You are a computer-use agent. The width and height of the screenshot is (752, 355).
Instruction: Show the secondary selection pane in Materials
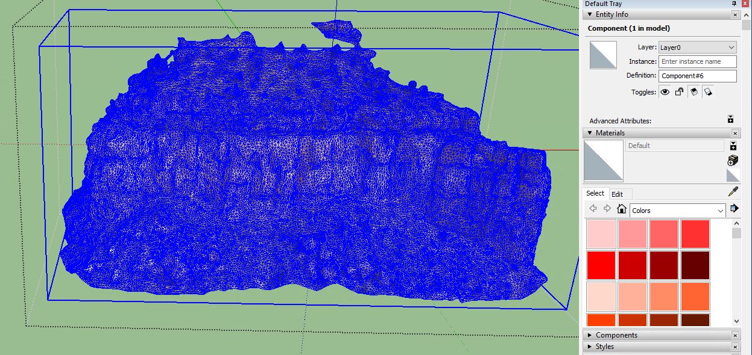(733, 146)
